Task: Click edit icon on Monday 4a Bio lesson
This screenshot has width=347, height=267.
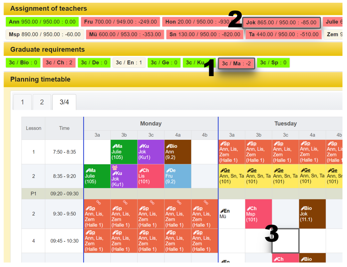Action: (167, 146)
